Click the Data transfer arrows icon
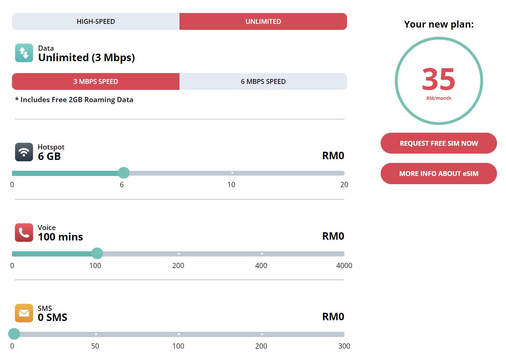This screenshot has width=506, height=362. point(24,53)
